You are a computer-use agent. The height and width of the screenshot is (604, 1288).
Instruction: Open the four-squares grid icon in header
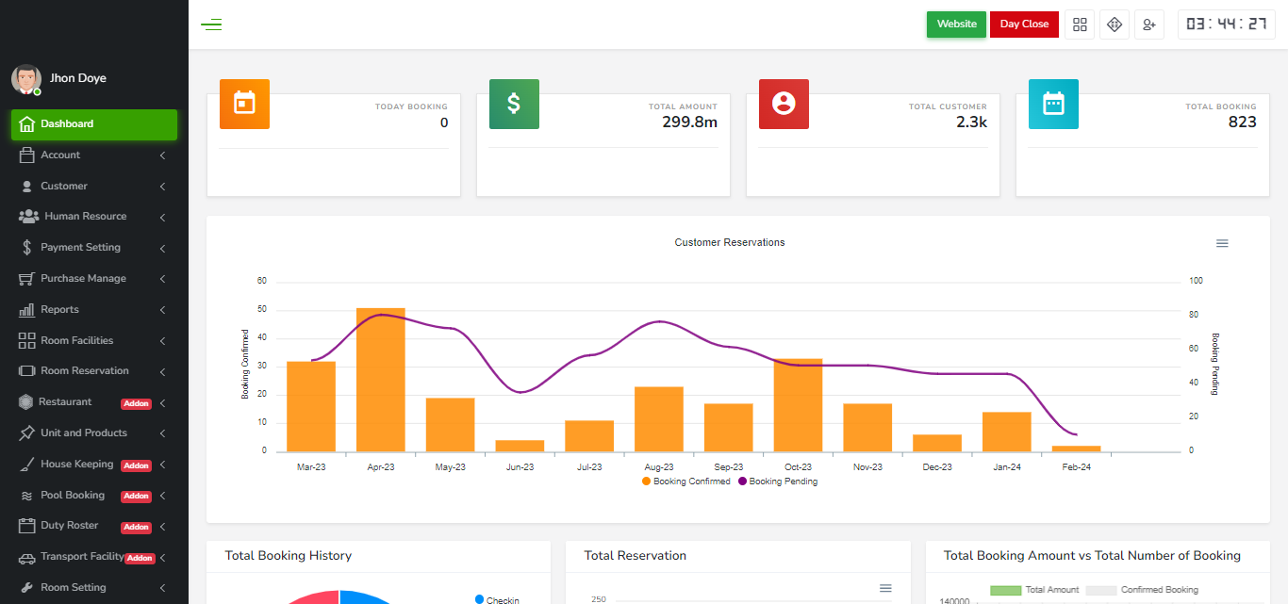[1080, 24]
